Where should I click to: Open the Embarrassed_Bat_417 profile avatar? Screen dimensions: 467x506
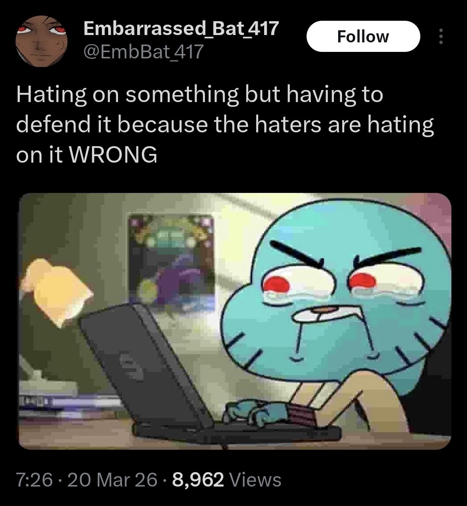click(x=42, y=41)
